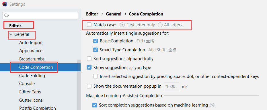Viewport: 267px width, 110px height.
Task: Click the General breadcrumb link
Action: coord(114,14)
